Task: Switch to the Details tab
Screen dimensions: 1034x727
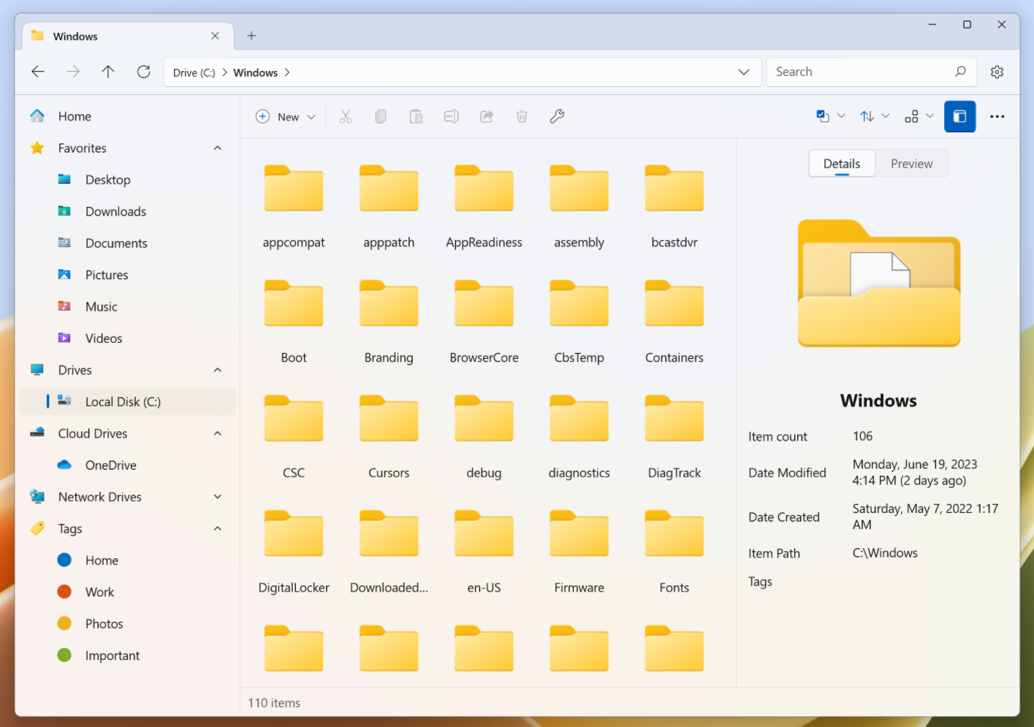Action: point(842,164)
